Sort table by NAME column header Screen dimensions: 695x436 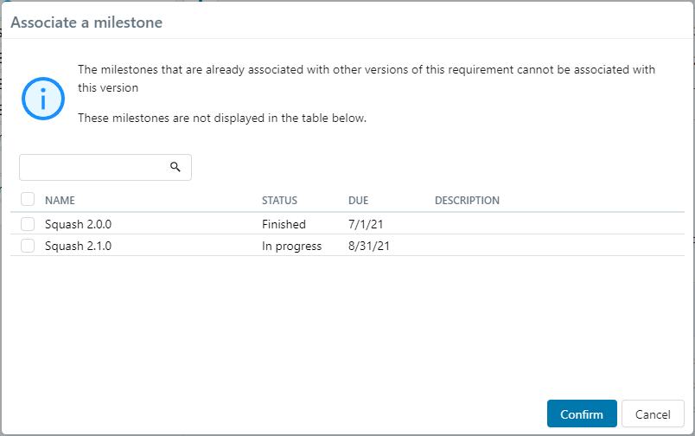pos(60,201)
